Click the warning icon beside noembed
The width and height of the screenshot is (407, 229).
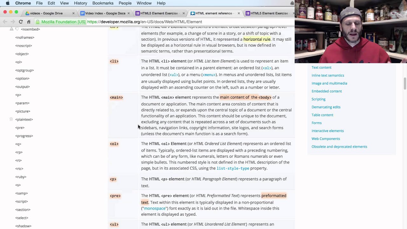click(11, 29)
